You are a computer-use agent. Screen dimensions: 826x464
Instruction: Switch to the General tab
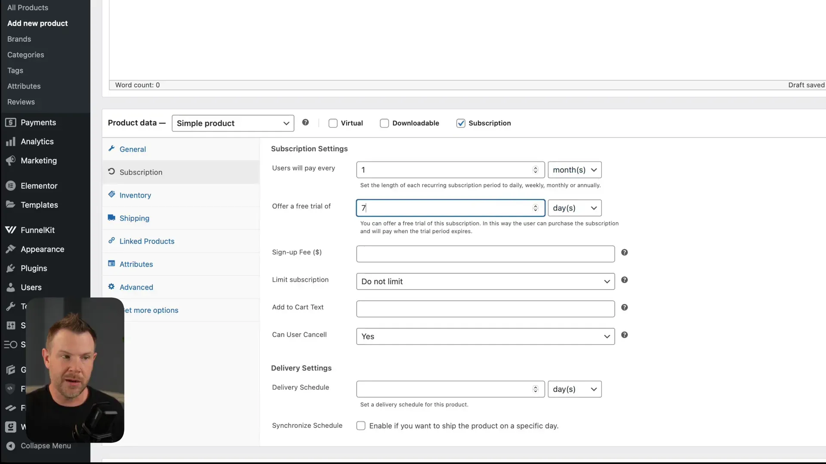(x=181, y=149)
